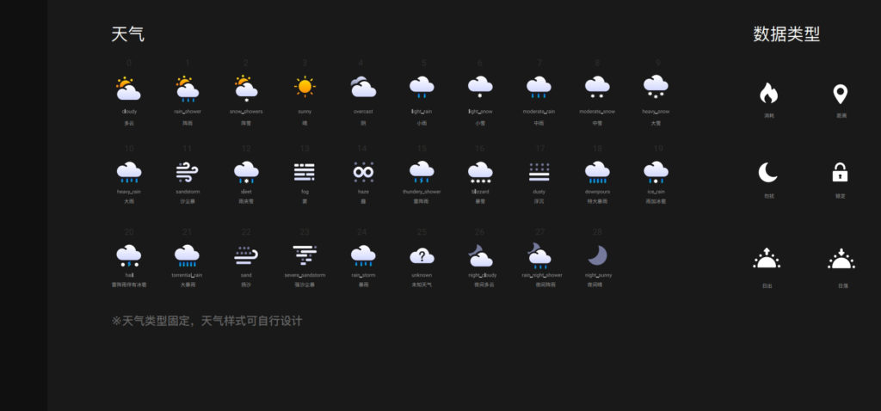
Task: Select the overcast cloud icon
Action: (x=362, y=87)
